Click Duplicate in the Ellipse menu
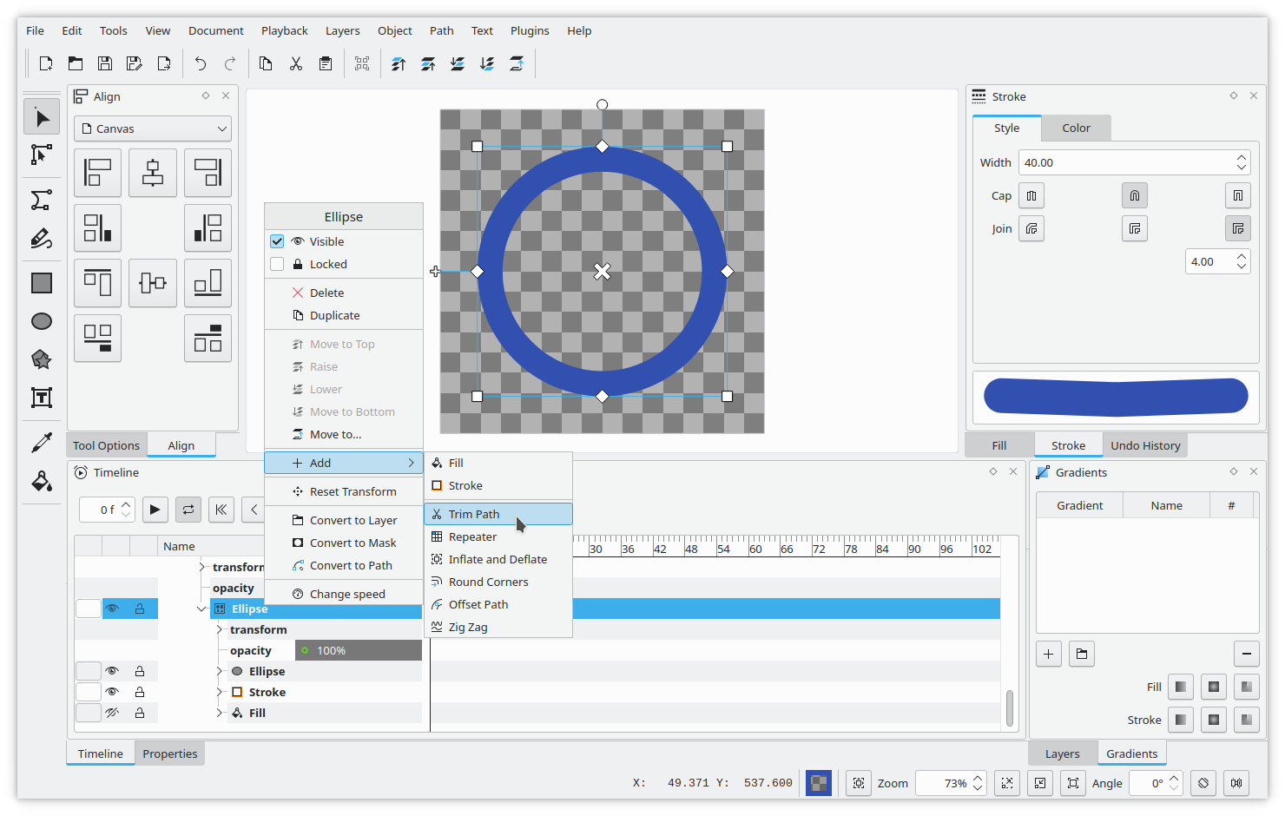Viewport: 1285px width, 816px height. (x=344, y=315)
